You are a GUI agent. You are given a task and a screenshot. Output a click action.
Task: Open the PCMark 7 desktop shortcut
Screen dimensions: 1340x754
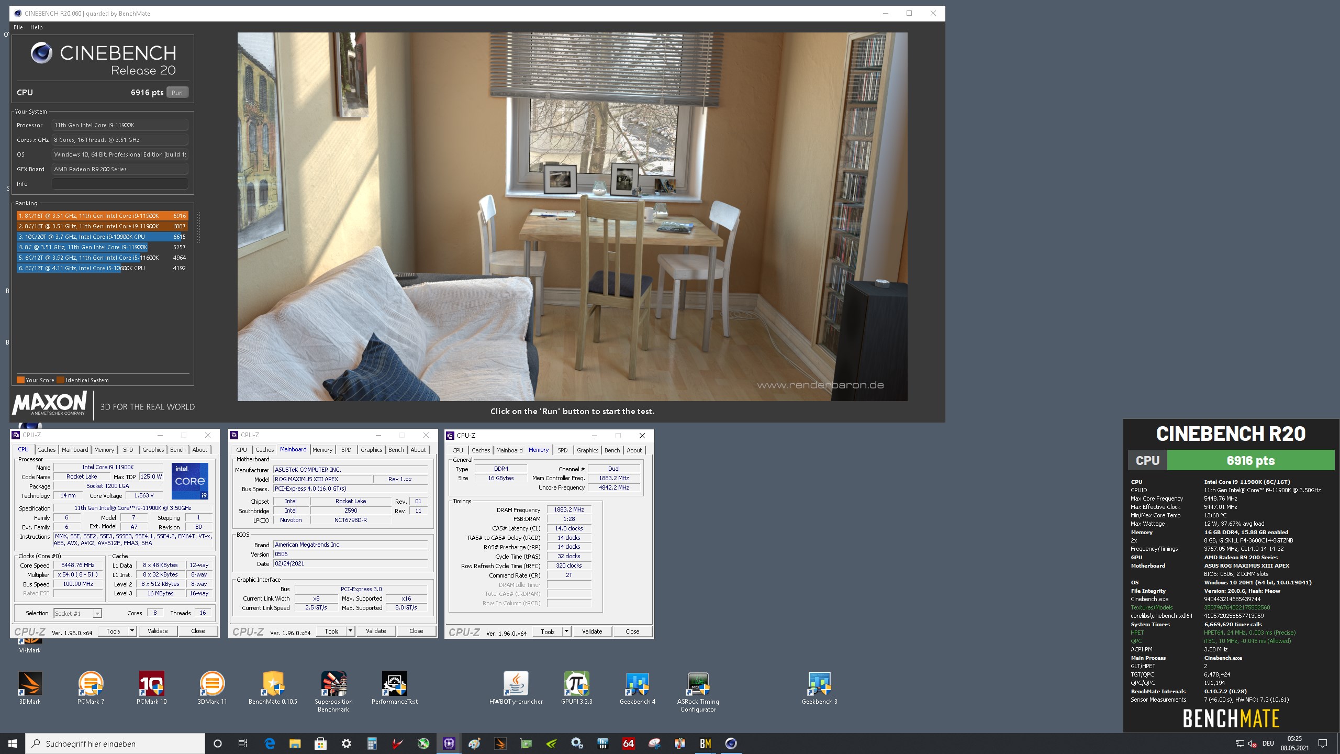click(91, 688)
